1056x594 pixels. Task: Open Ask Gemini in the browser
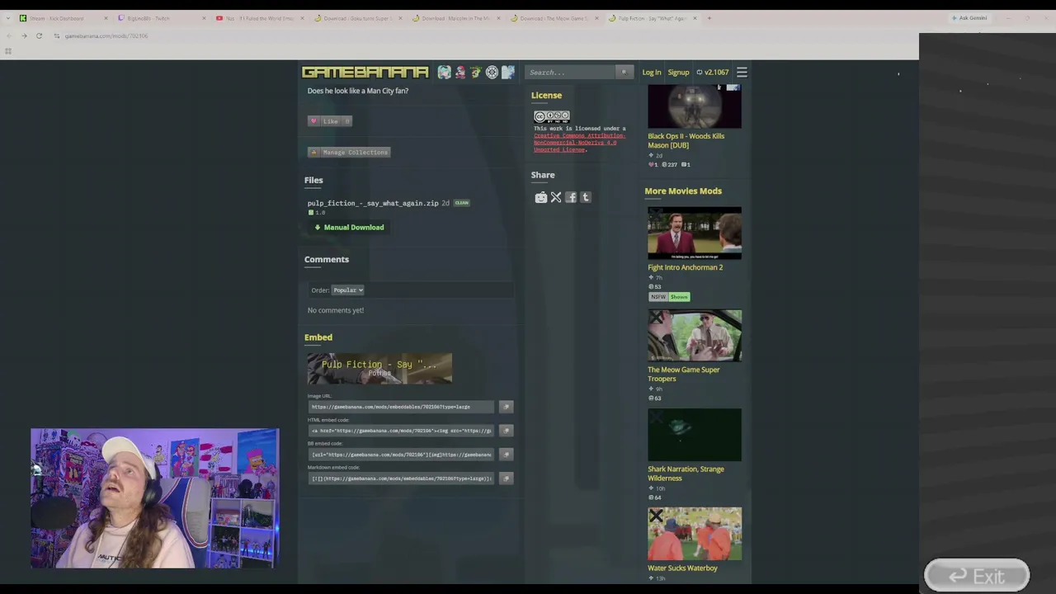coord(969,18)
